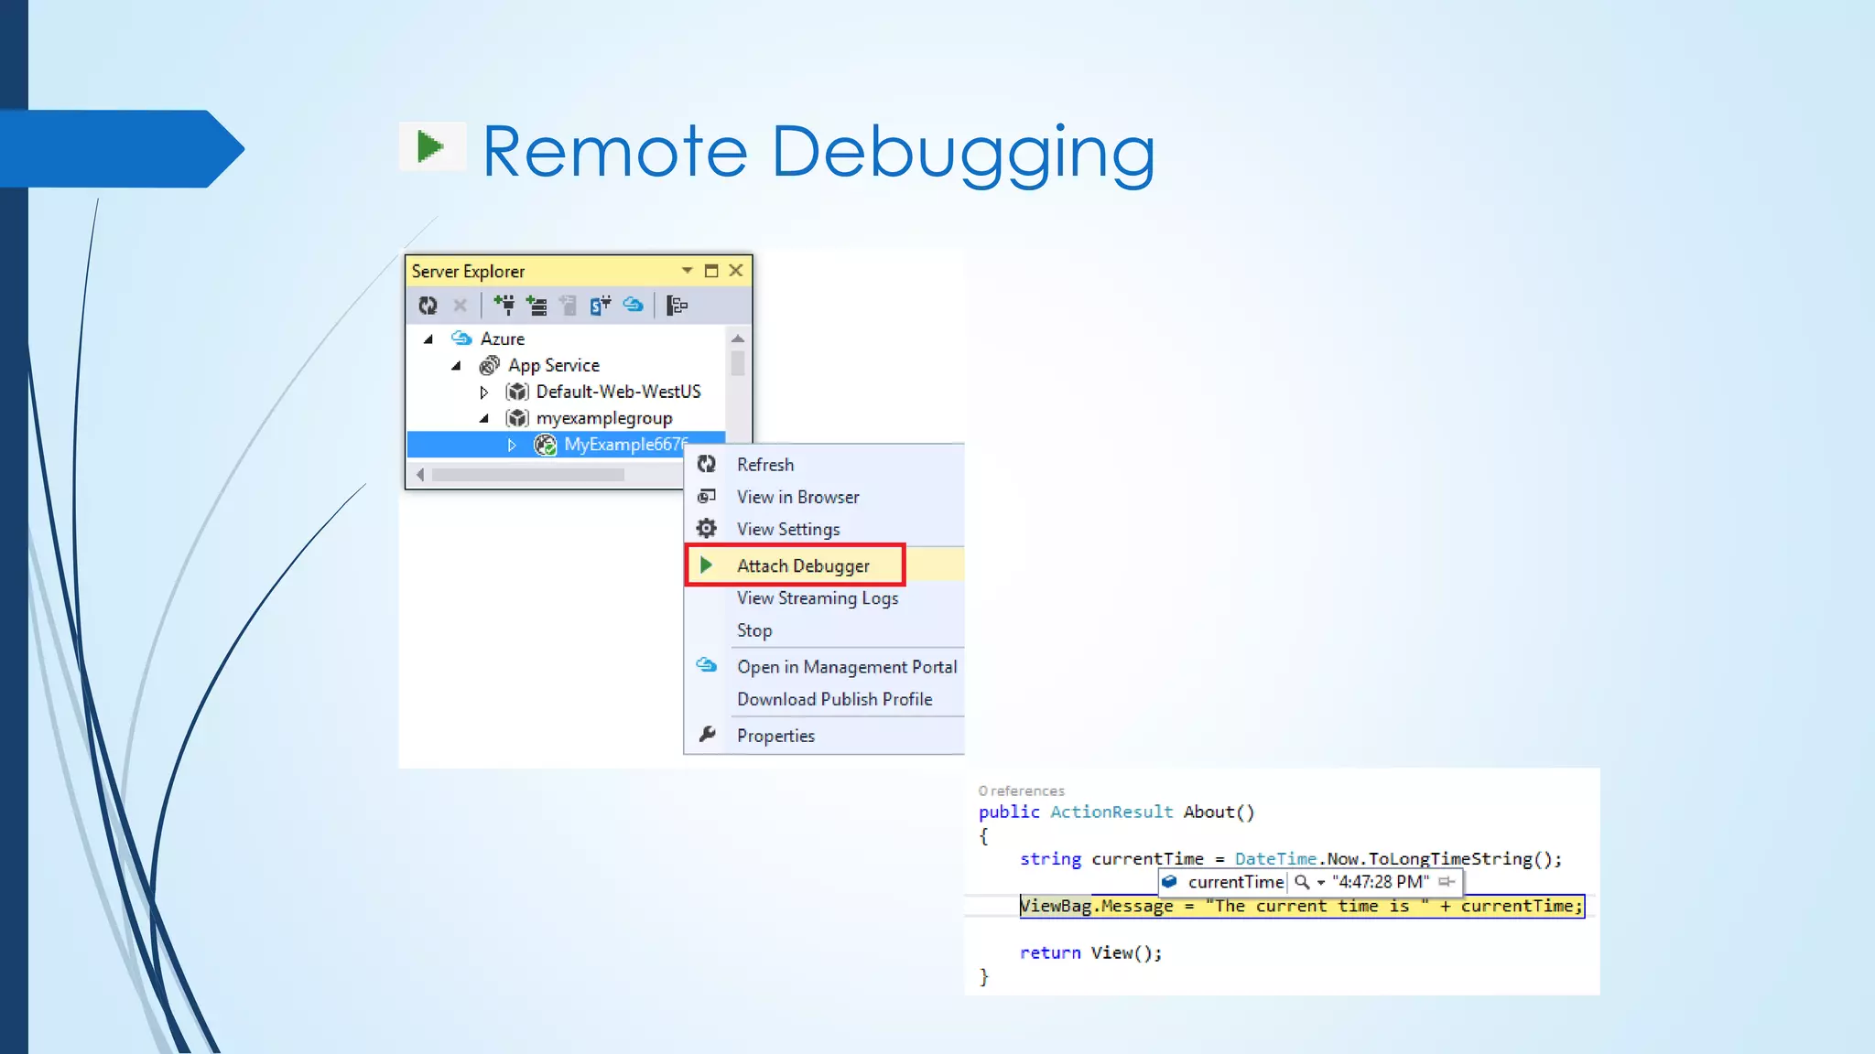1875x1054 pixels.
Task: Click the App Service globe icon
Action: click(490, 365)
